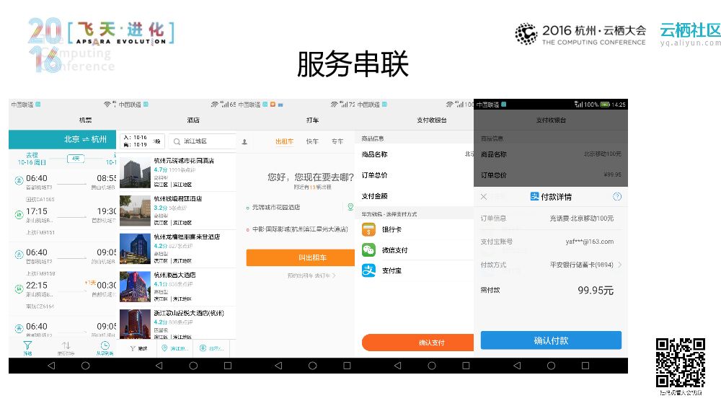Tap Android back triangle below the hotel screen
The image size is (721, 406).
pyautogui.click(x=159, y=366)
